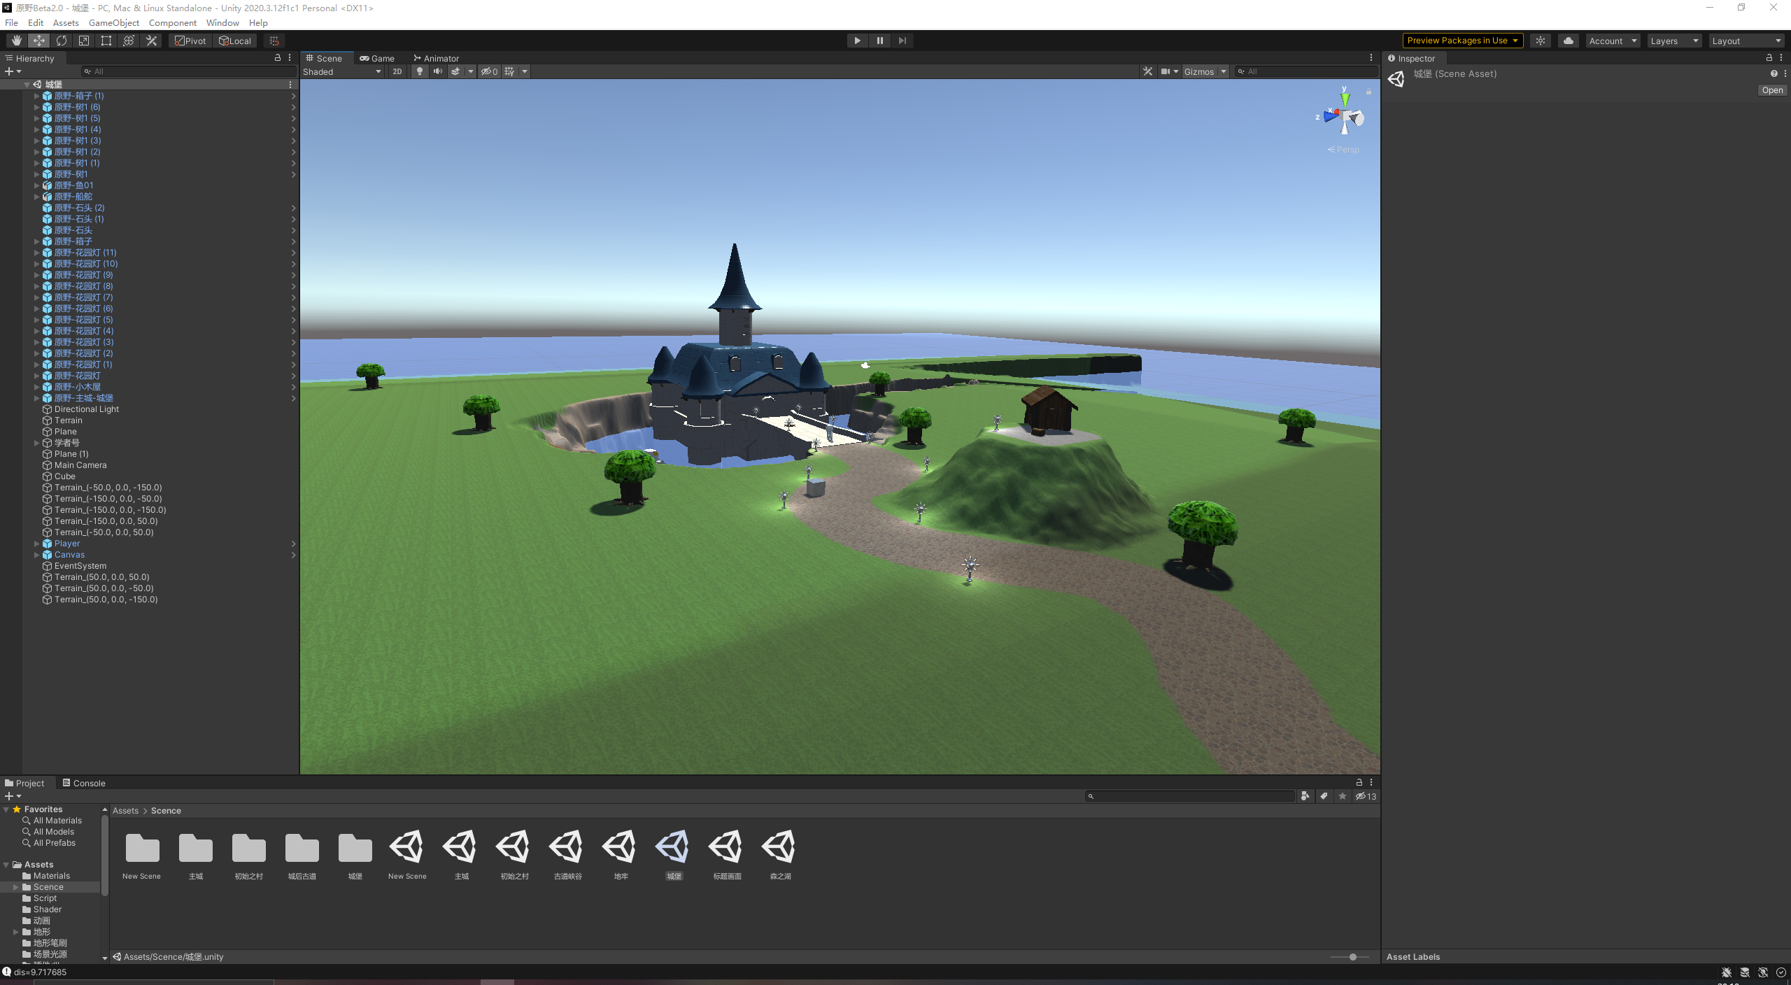Switch to the Game tab

pos(377,58)
